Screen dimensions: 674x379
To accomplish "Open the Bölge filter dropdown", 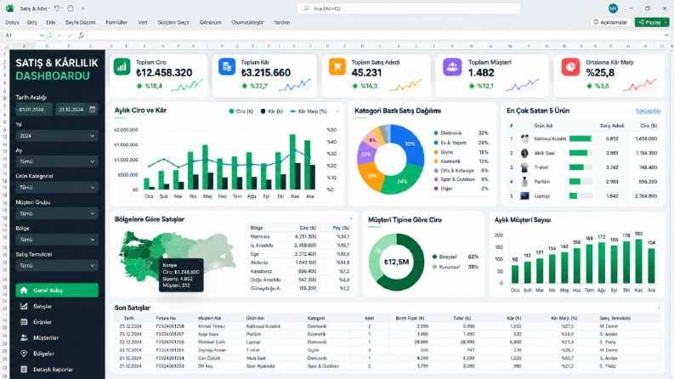I will [57, 240].
